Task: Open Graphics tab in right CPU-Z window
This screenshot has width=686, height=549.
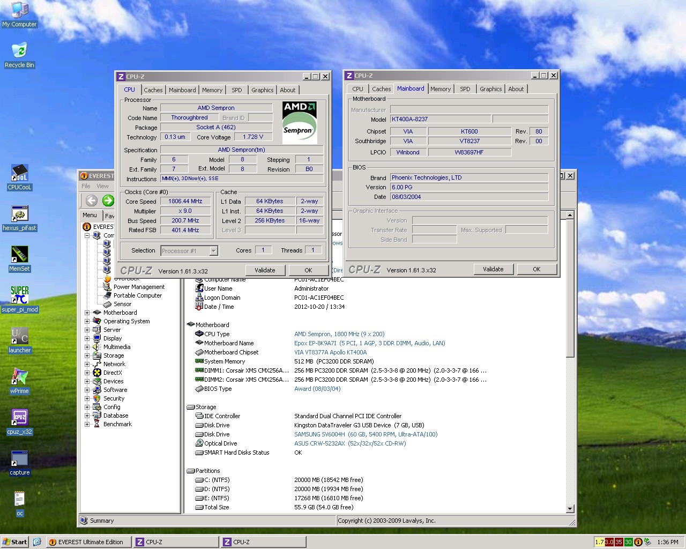Action: point(491,89)
